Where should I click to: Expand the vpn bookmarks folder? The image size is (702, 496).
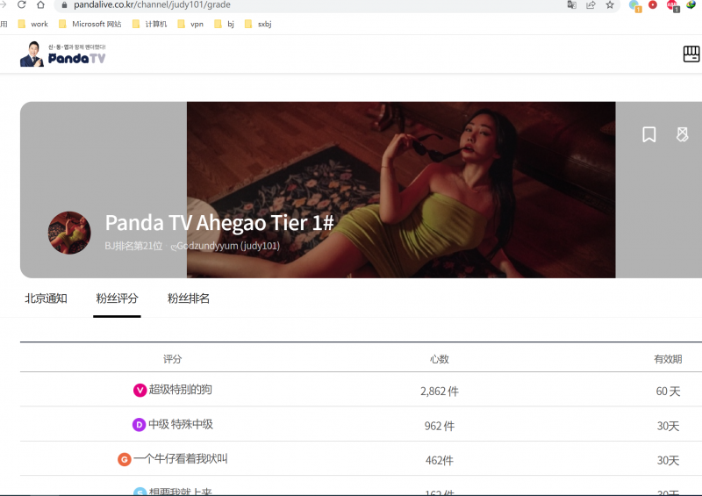tap(190, 24)
